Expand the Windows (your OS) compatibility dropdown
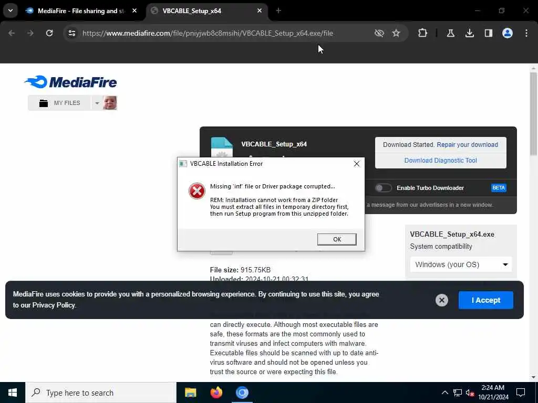This screenshot has height=403, width=538. click(461, 264)
